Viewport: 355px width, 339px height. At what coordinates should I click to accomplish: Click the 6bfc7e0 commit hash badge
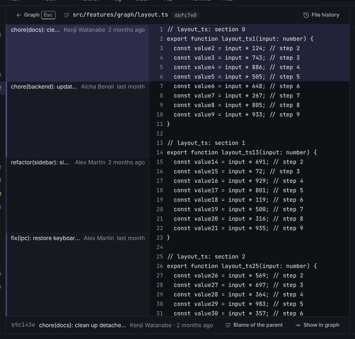click(186, 15)
